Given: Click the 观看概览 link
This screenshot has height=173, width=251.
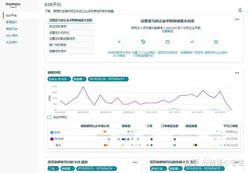Looking at the screenshot, I should click(x=167, y=31).
